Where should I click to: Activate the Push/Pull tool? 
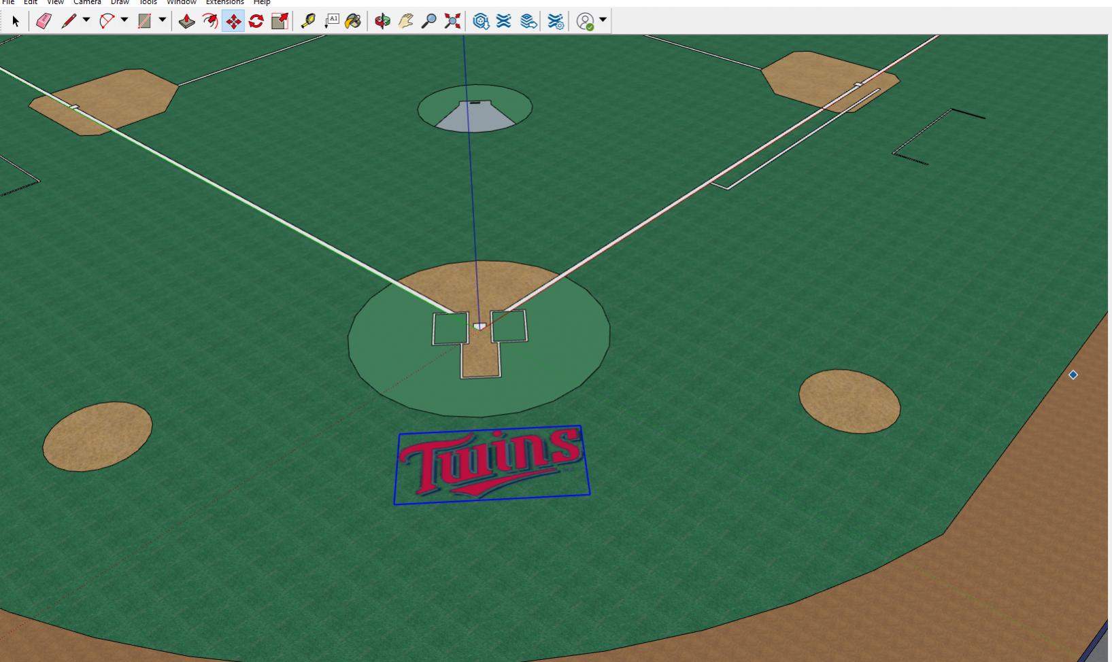(186, 21)
